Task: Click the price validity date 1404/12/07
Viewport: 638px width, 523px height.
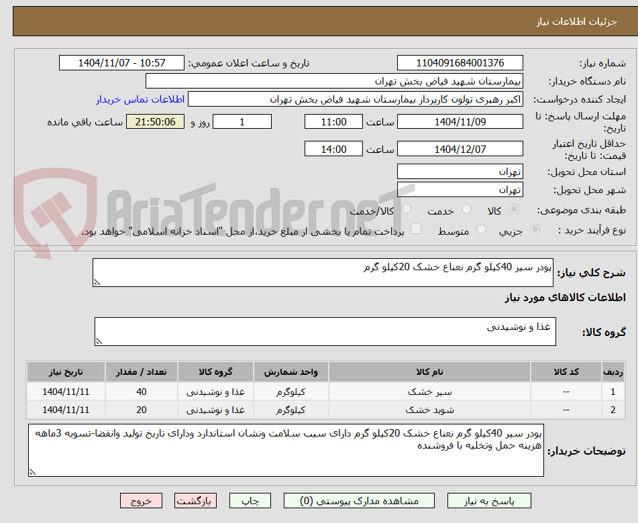Action: (x=460, y=149)
